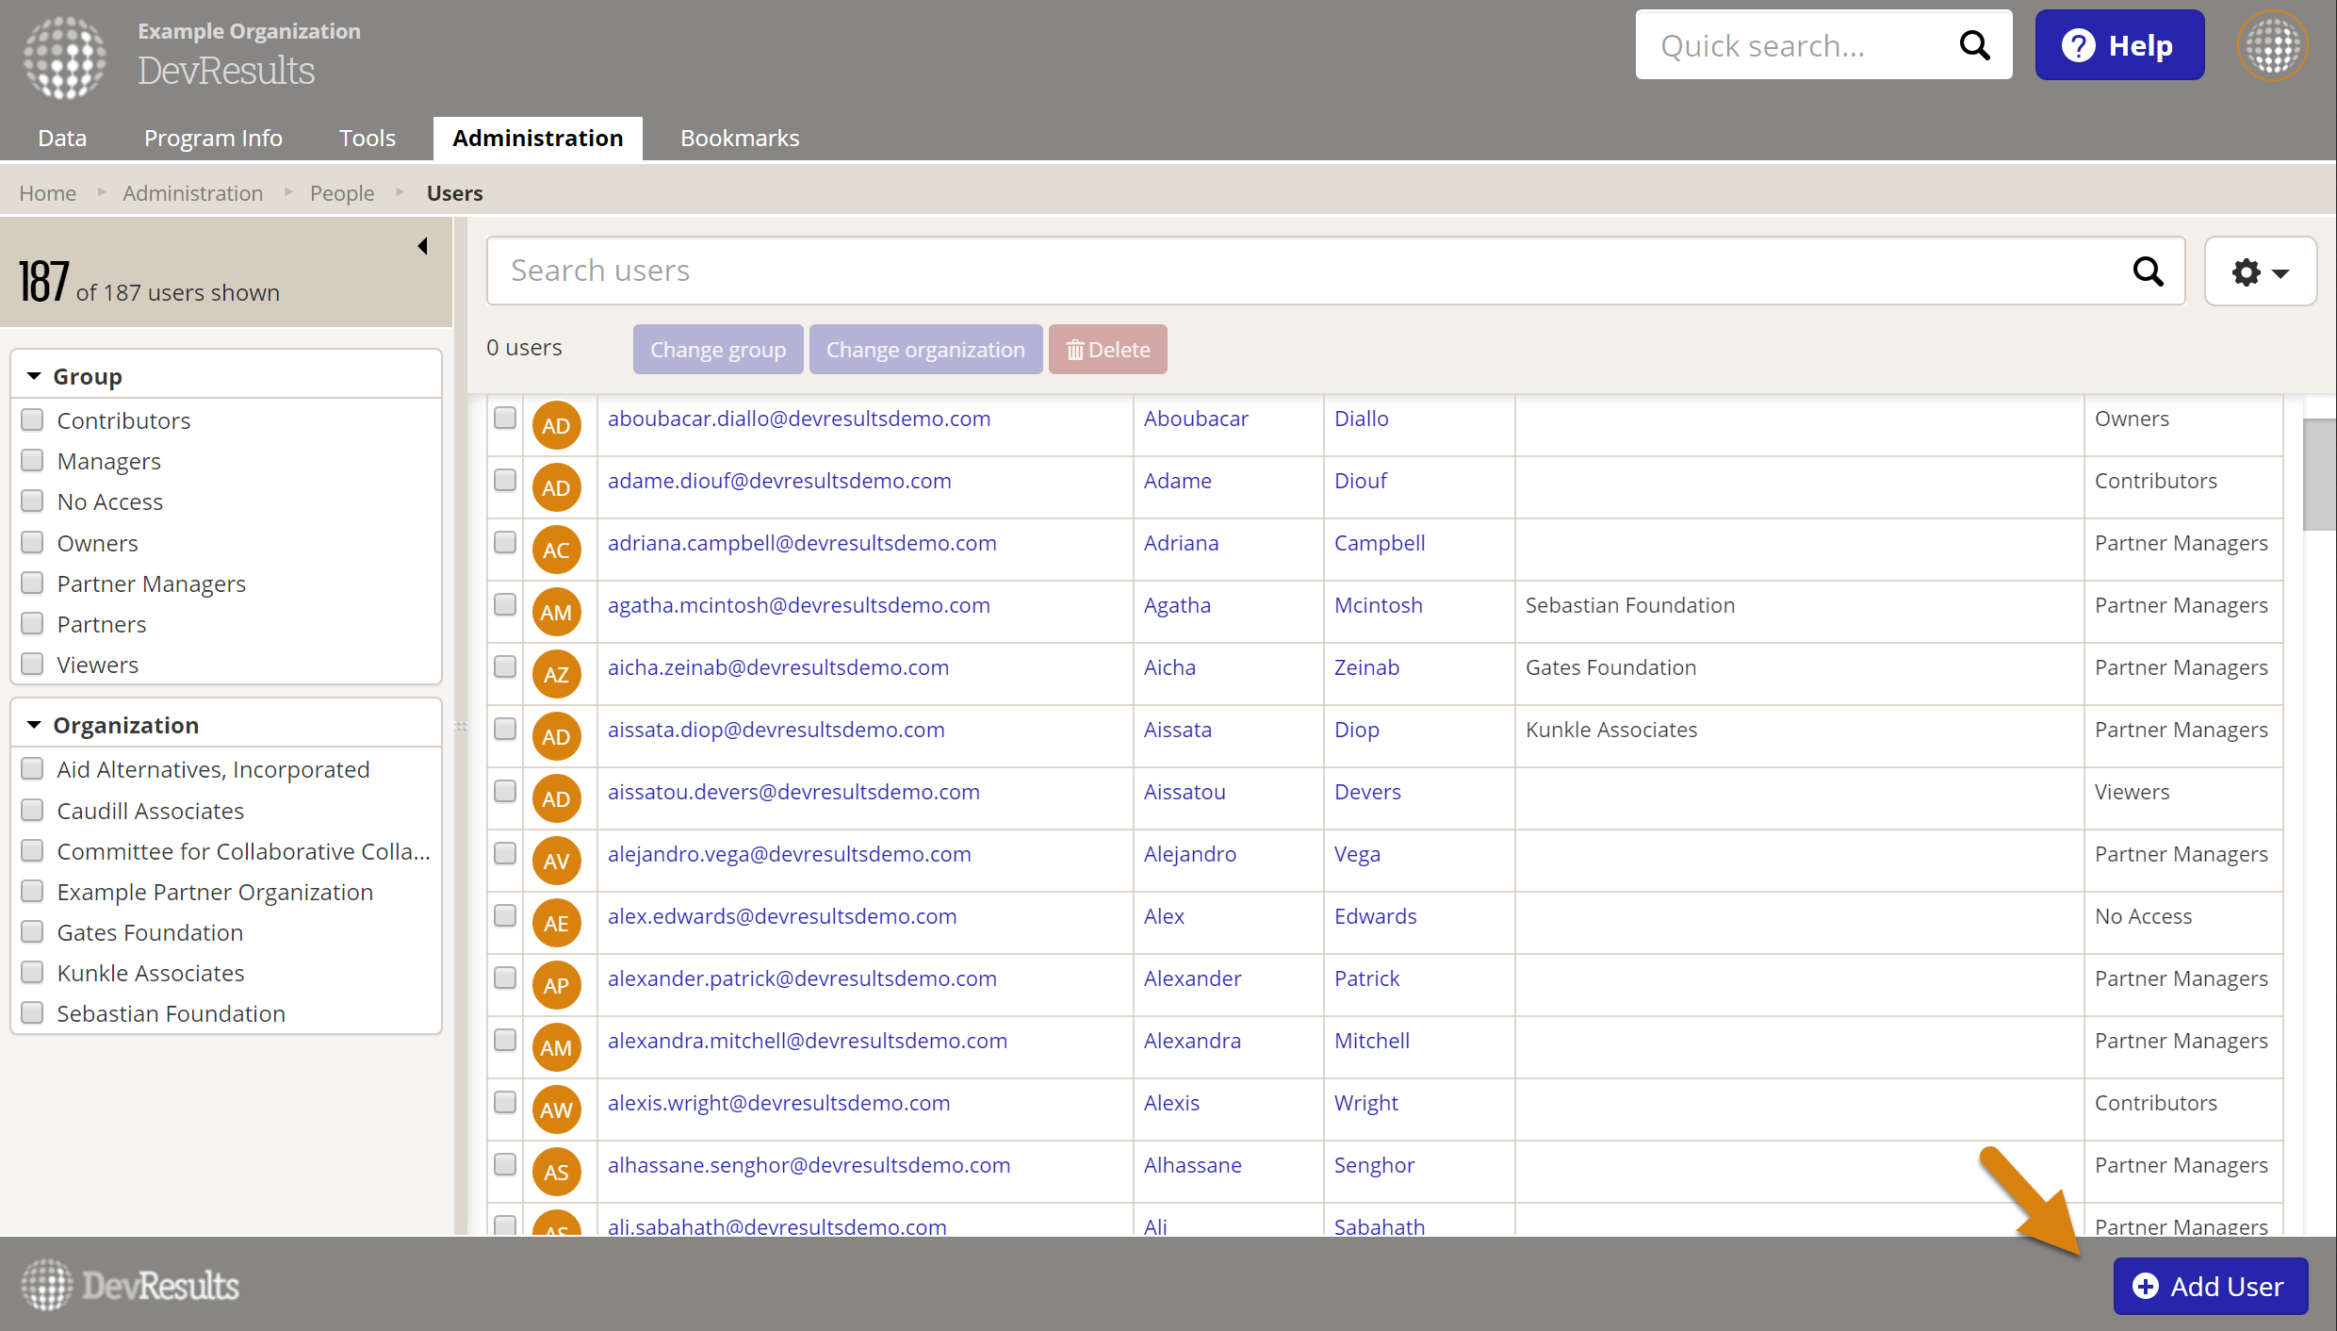Open alex.edwards@devresultsdemo.com user link
The width and height of the screenshot is (2337, 1331).
[781, 915]
